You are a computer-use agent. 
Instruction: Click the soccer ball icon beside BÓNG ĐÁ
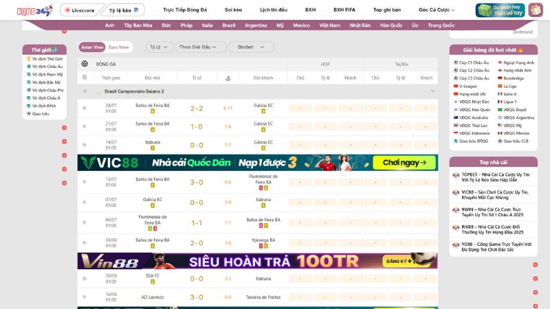point(85,64)
